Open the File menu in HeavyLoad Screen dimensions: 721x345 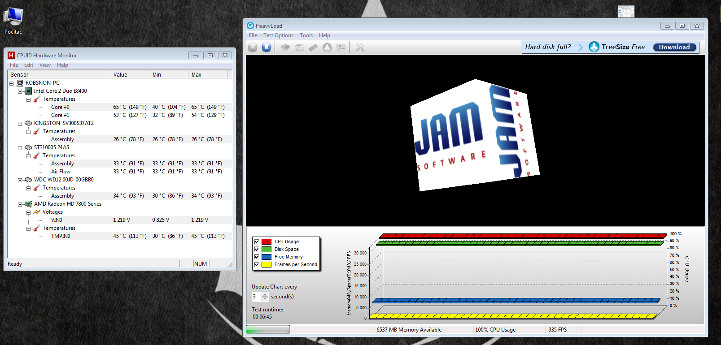(x=253, y=35)
